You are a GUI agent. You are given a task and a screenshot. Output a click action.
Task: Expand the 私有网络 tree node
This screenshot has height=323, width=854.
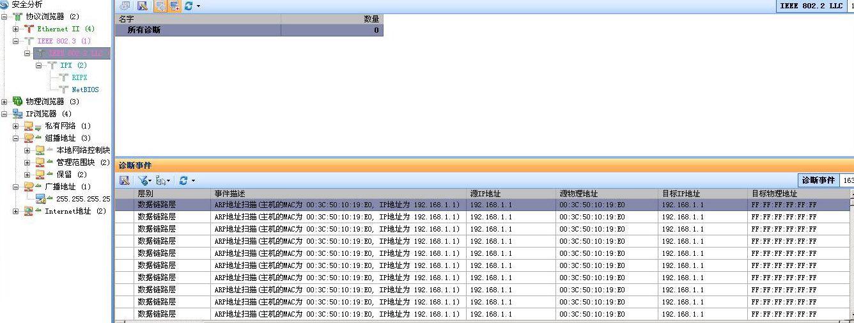16,126
